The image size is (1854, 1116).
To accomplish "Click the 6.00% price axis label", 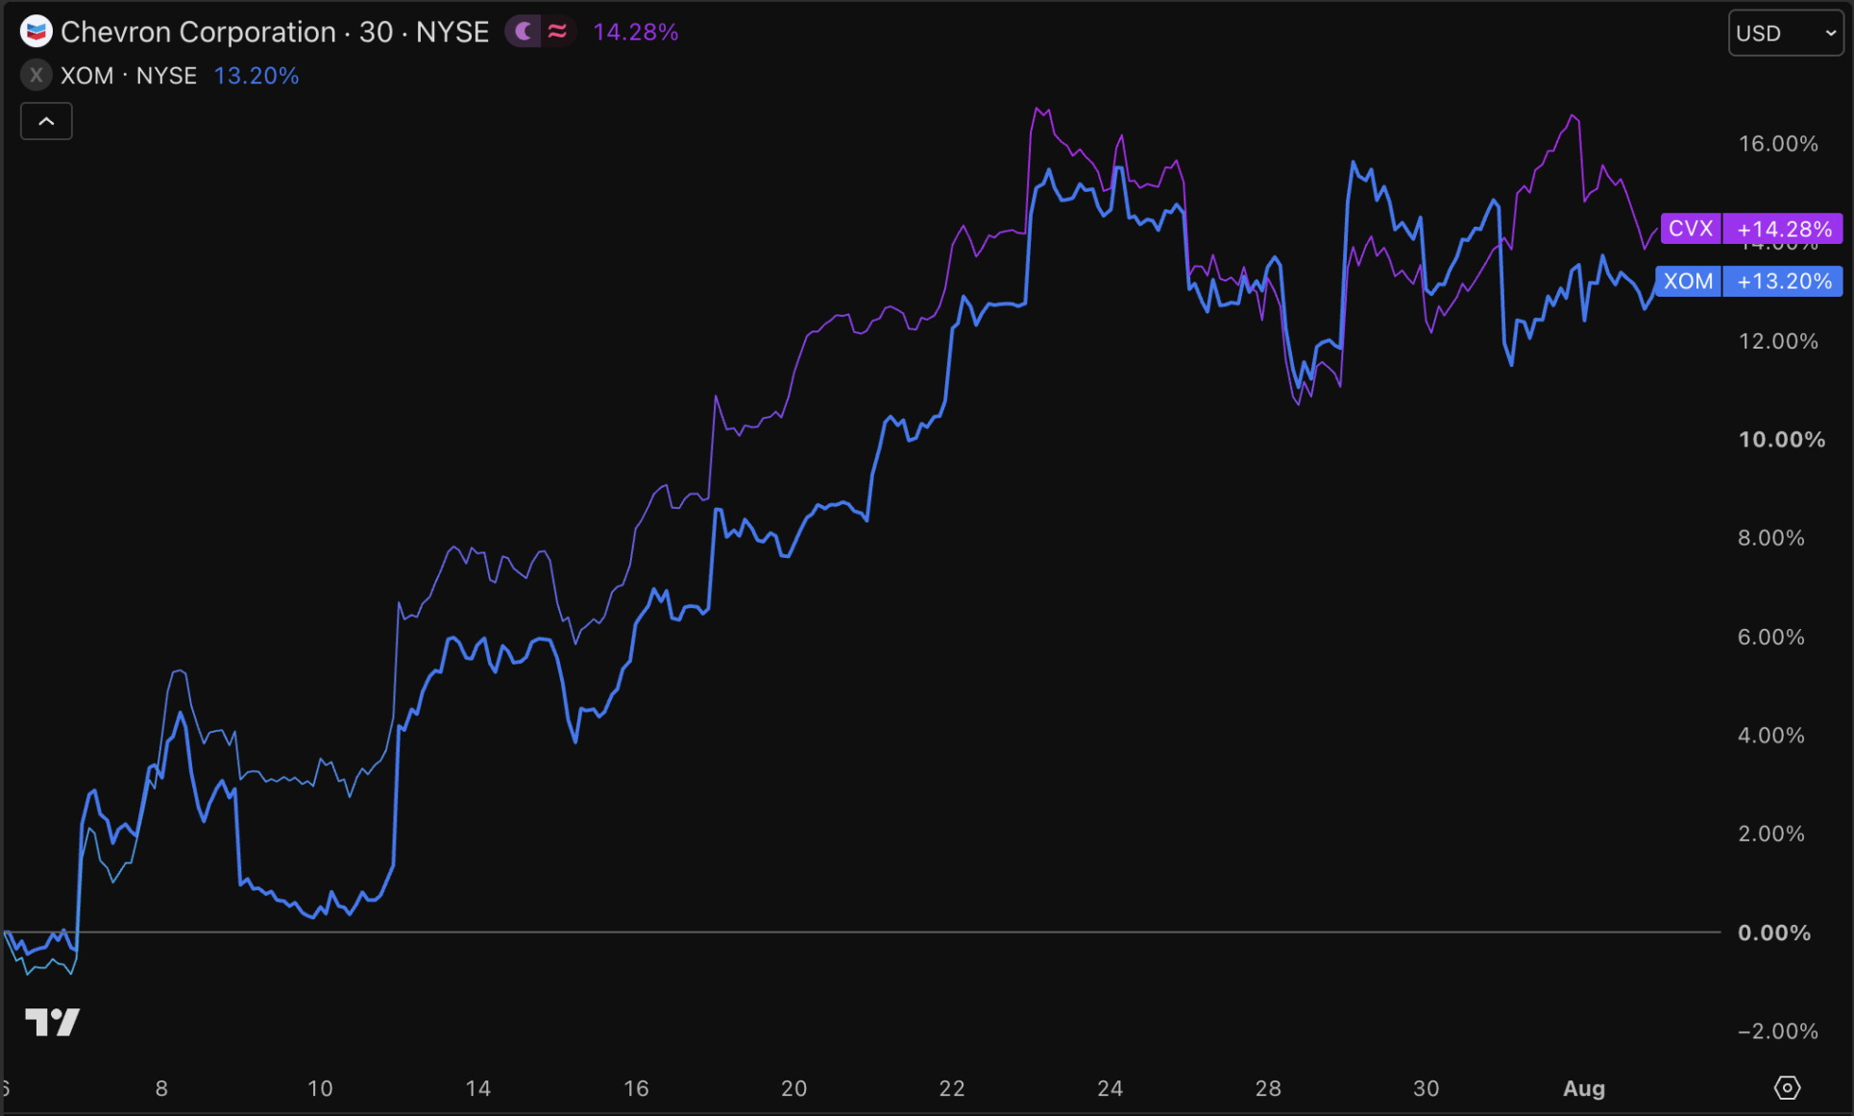I will coord(1771,637).
